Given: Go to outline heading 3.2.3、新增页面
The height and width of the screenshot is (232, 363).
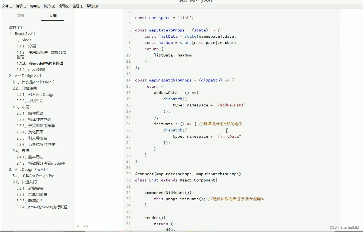Looking at the screenshot, I should click(x=30, y=201).
